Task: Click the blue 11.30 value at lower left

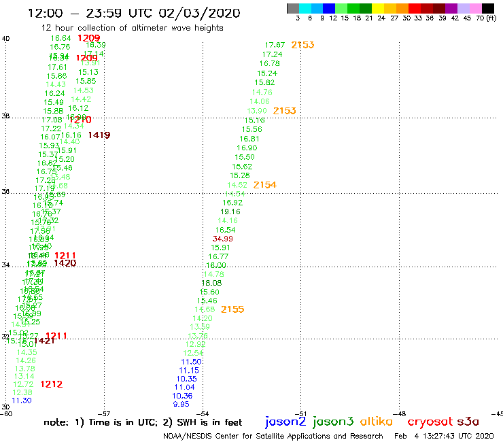Action: pyautogui.click(x=22, y=401)
